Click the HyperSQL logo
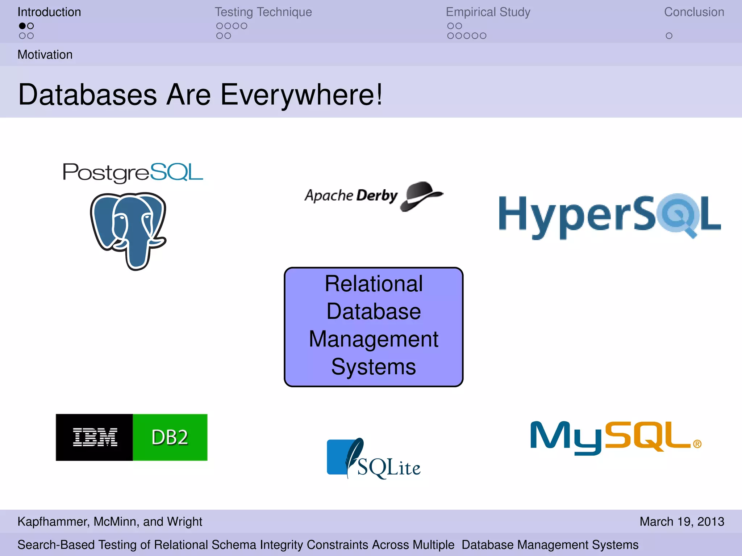742x556 pixels. click(x=609, y=216)
